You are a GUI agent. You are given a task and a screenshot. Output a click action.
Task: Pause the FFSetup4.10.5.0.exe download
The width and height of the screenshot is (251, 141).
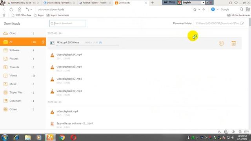(221, 43)
